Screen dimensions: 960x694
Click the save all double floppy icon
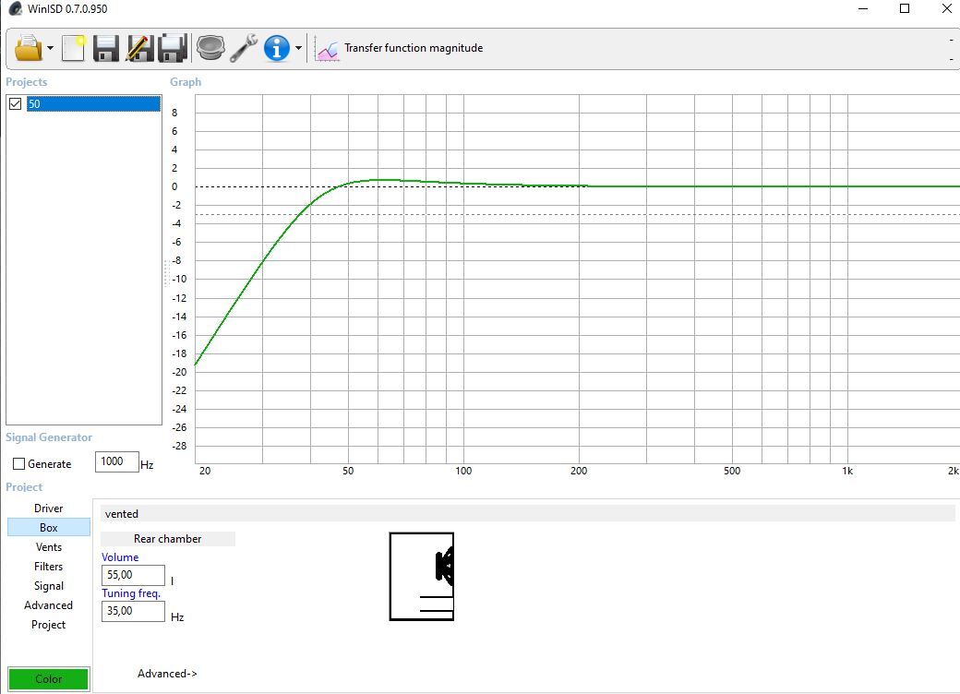click(173, 48)
